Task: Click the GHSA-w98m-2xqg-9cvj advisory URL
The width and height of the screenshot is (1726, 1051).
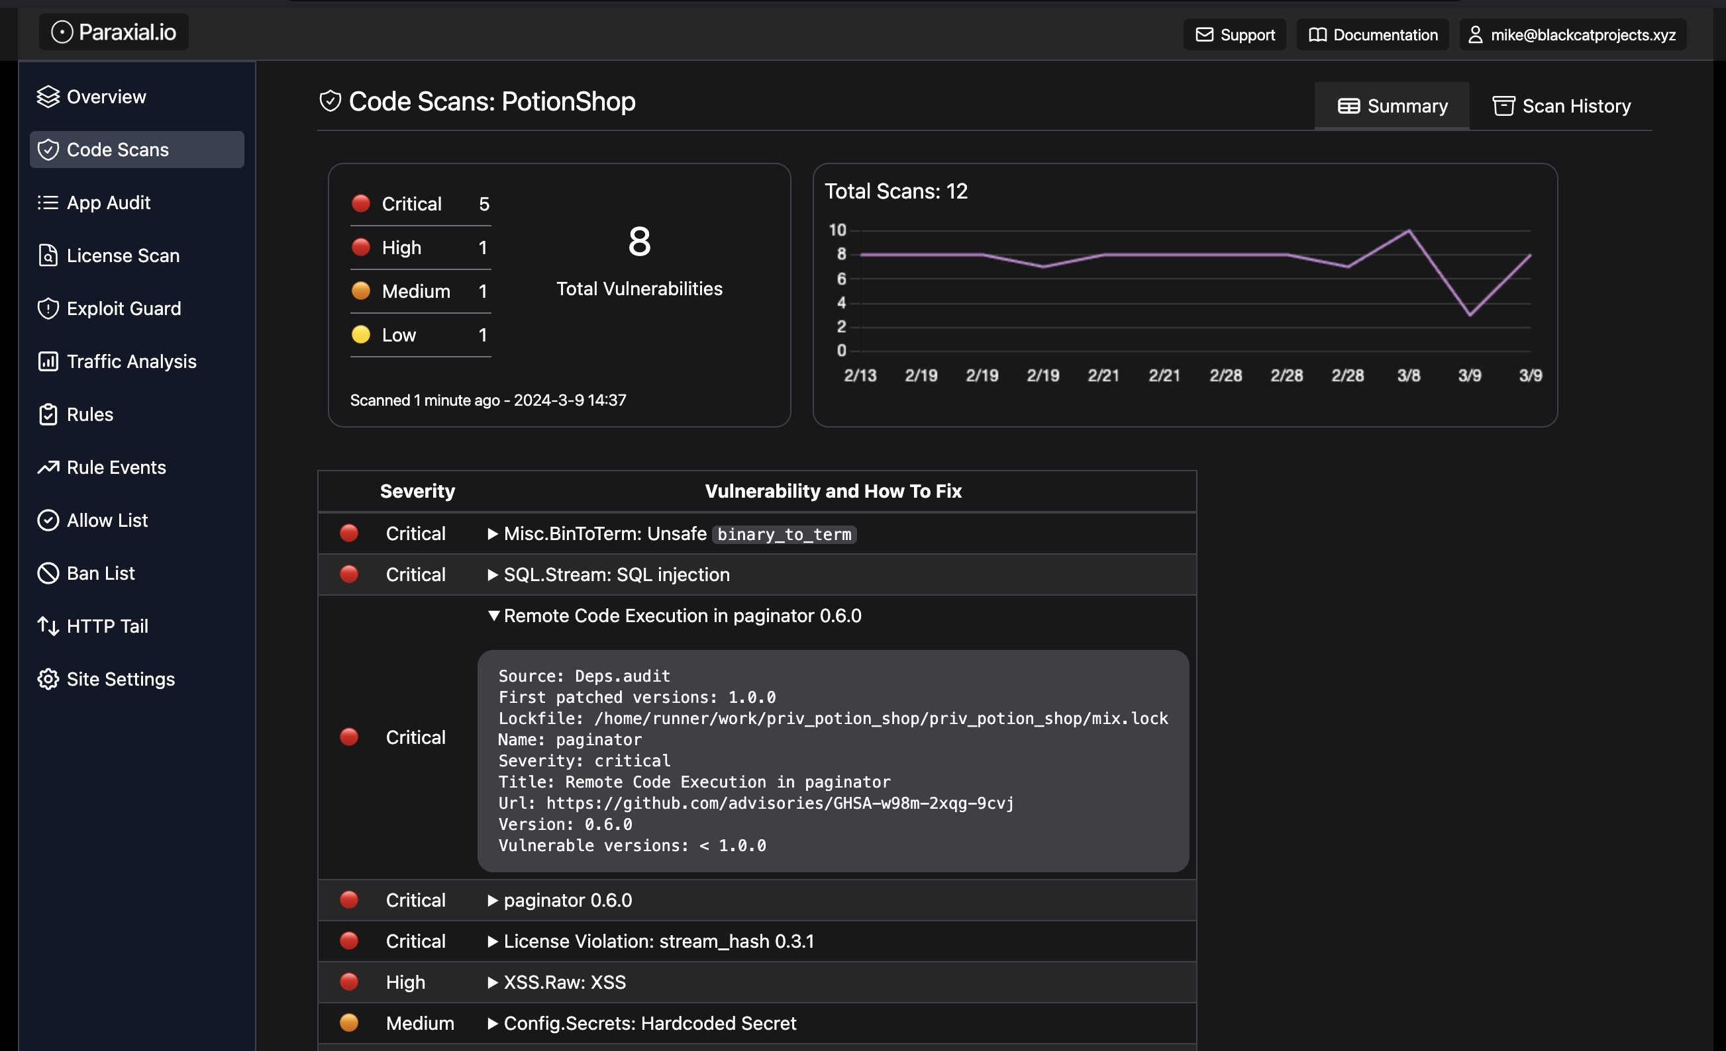Action: [780, 803]
